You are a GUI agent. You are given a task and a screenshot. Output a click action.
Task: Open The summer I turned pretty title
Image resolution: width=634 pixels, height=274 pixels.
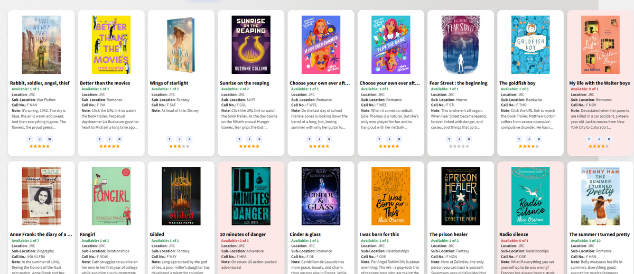point(599,234)
